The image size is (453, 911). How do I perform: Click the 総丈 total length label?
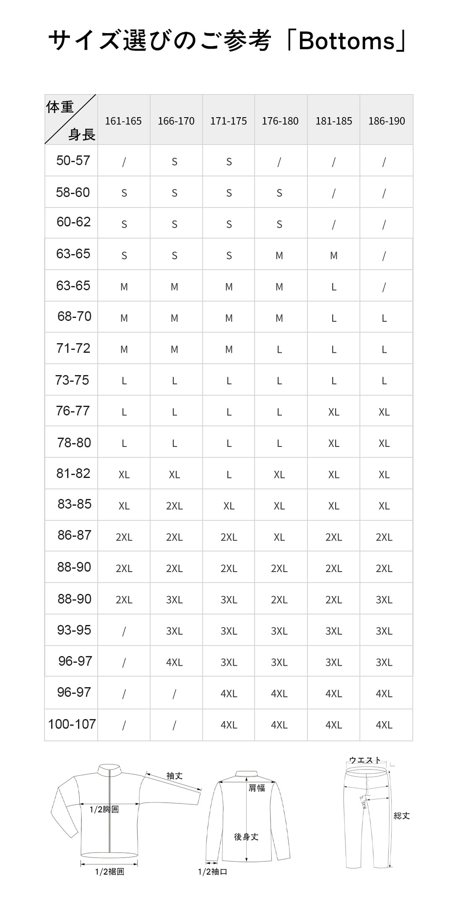pyautogui.click(x=401, y=816)
